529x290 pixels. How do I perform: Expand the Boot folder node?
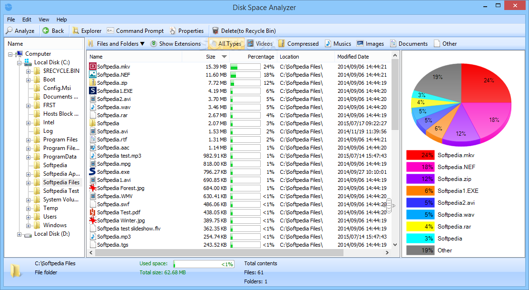29,80
